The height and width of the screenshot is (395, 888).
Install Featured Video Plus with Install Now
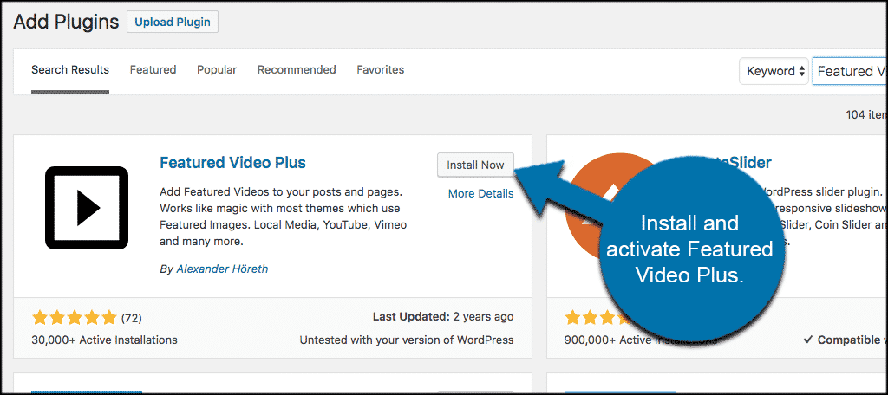click(x=475, y=165)
